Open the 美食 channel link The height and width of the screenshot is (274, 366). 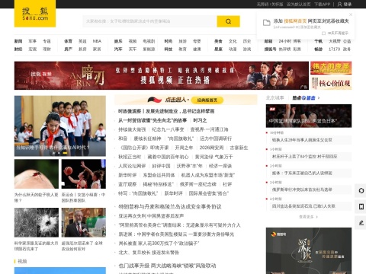(218, 41)
